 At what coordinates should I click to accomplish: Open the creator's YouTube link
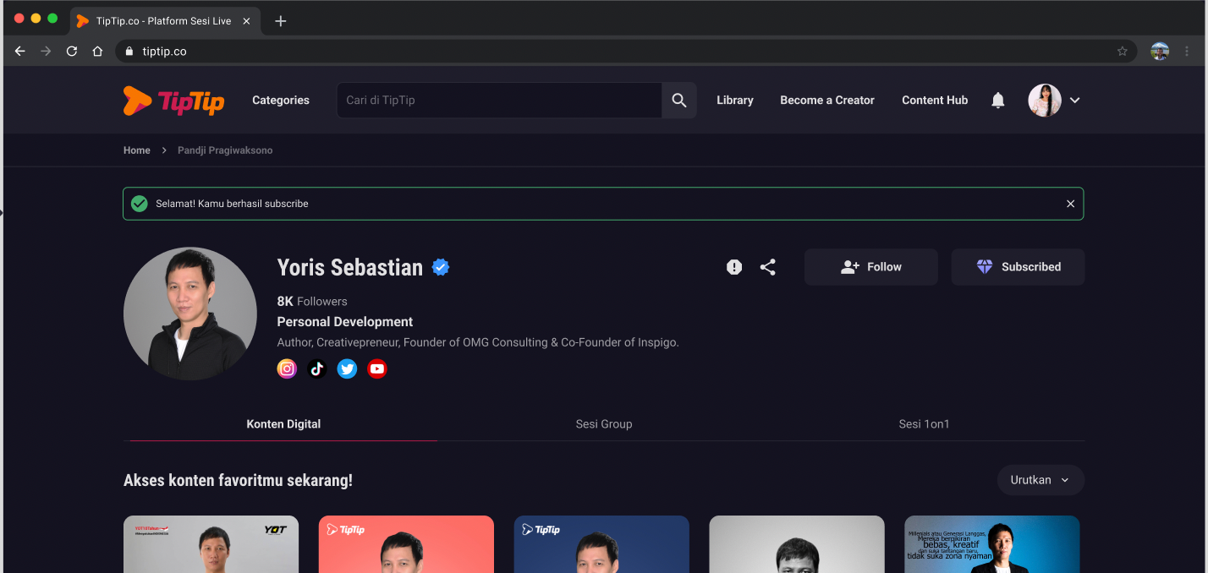click(x=377, y=368)
